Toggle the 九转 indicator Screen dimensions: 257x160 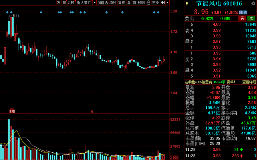(x=71, y=2)
